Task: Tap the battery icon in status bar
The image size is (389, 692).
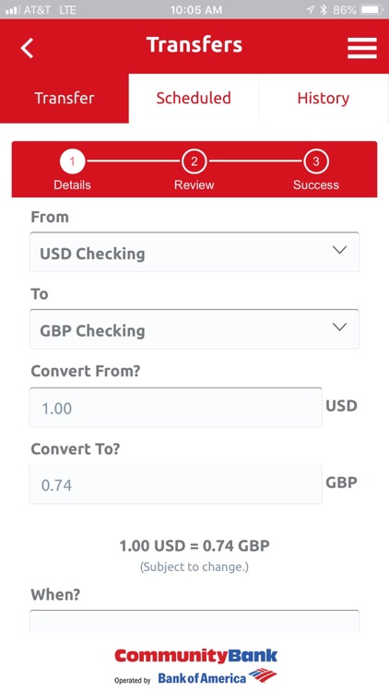Action: tap(371, 10)
